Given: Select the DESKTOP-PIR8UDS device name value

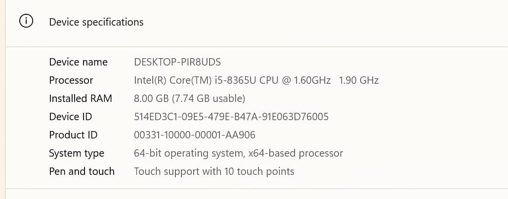Looking at the screenshot, I should coord(177,62).
